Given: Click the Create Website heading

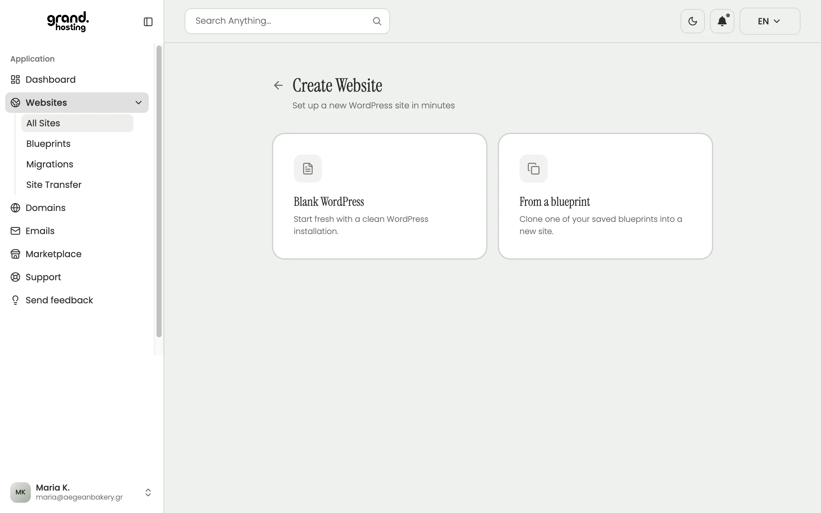Looking at the screenshot, I should click(x=337, y=85).
